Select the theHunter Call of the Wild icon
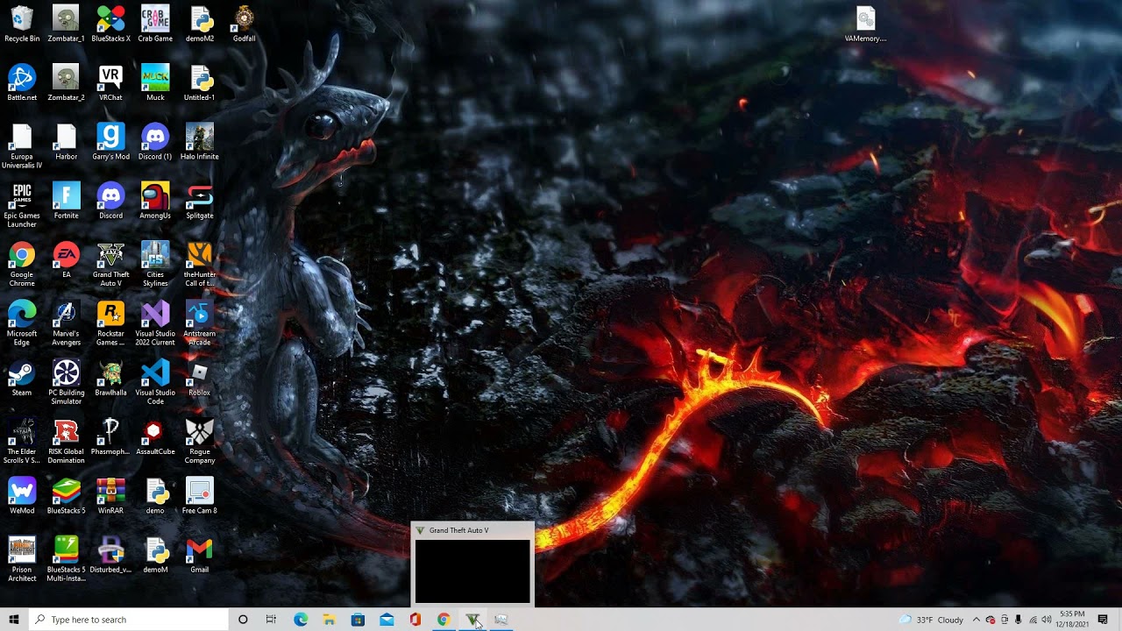The width and height of the screenshot is (1122, 631). (199, 265)
